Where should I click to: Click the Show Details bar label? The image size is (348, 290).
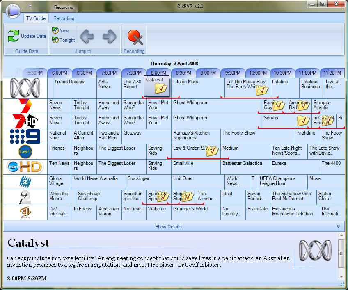pos(168,227)
